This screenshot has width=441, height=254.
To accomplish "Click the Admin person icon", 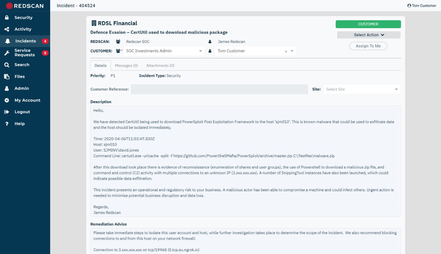I will pyautogui.click(x=7, y=88).
